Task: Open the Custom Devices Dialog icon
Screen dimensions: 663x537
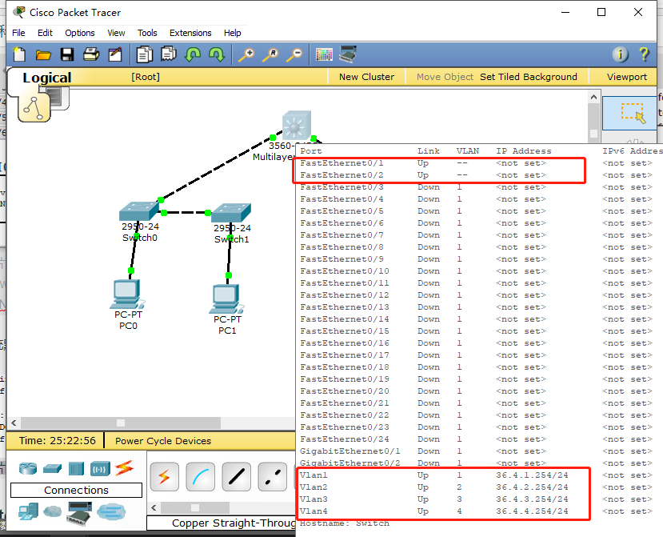Action: (349, 54)
